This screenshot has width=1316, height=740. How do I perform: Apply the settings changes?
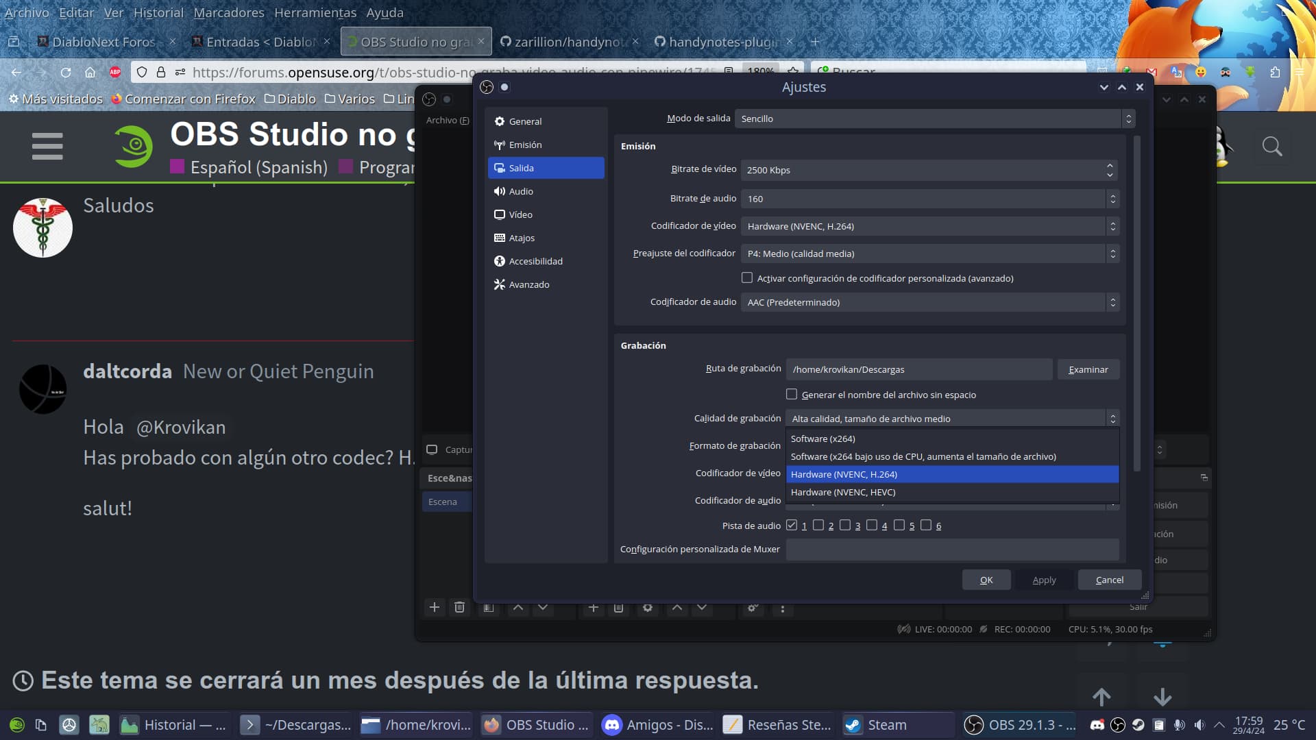(1043, 579)
